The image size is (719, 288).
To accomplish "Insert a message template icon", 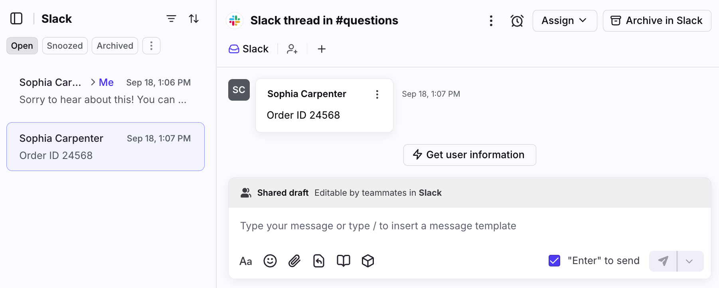I will (319, 261).
